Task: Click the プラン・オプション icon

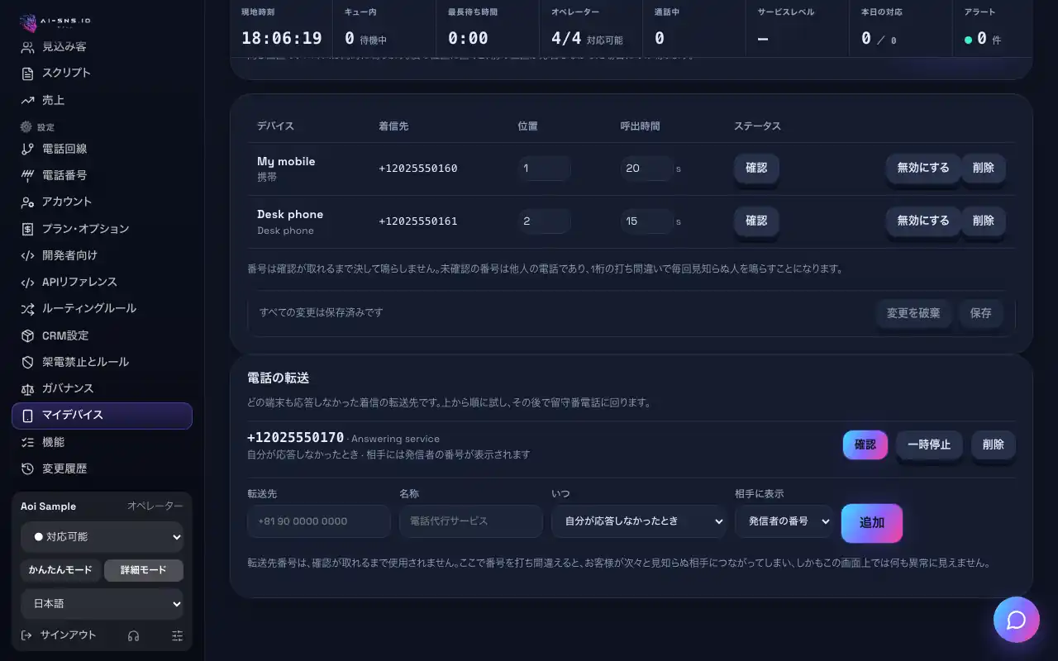Action: coord(27,229)
